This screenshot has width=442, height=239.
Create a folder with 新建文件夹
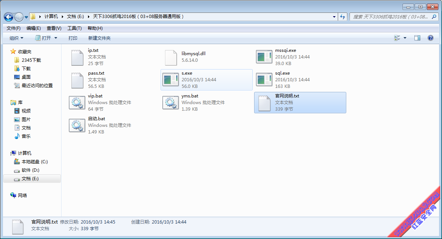pos(99,38)
